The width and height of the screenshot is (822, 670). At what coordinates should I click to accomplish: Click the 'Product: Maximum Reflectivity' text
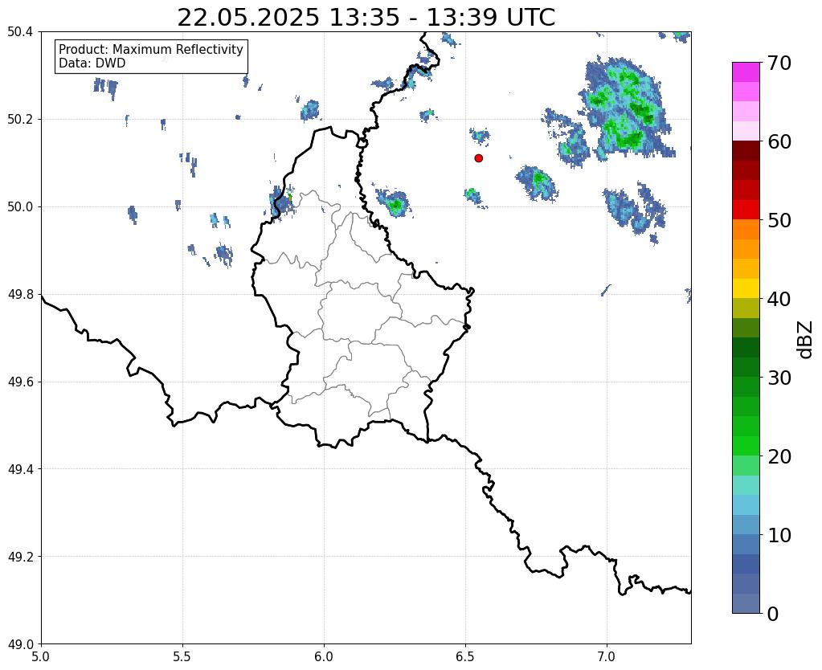pos(151,49)
